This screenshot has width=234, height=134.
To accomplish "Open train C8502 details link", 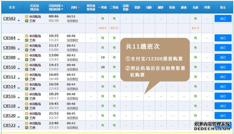I will (10, 19).
